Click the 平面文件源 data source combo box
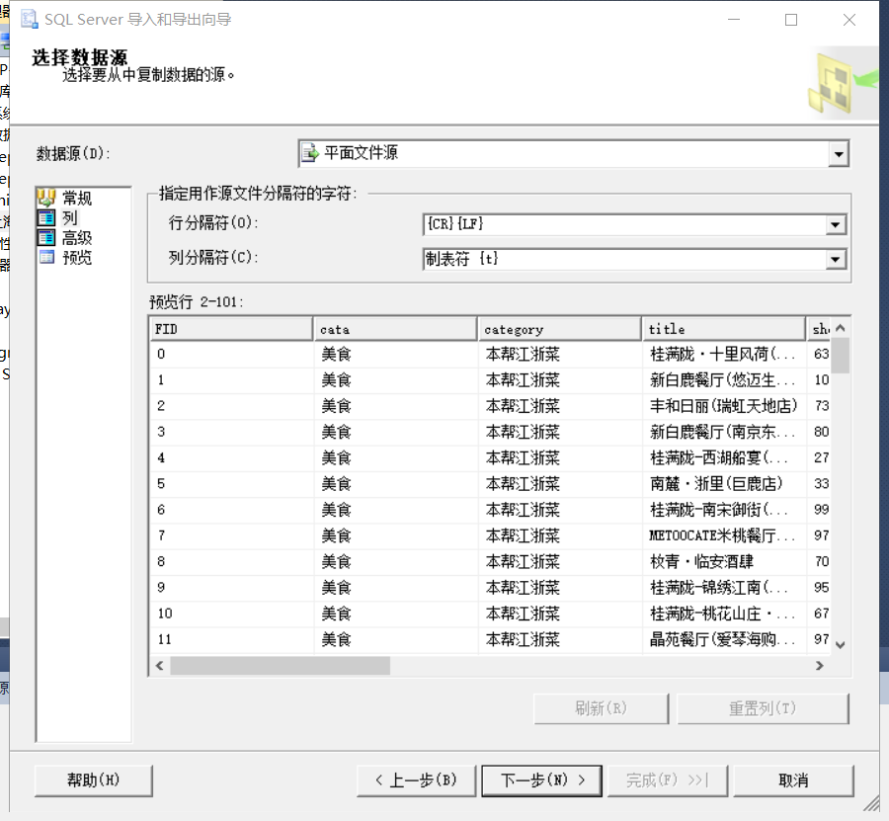 (573, 154)
